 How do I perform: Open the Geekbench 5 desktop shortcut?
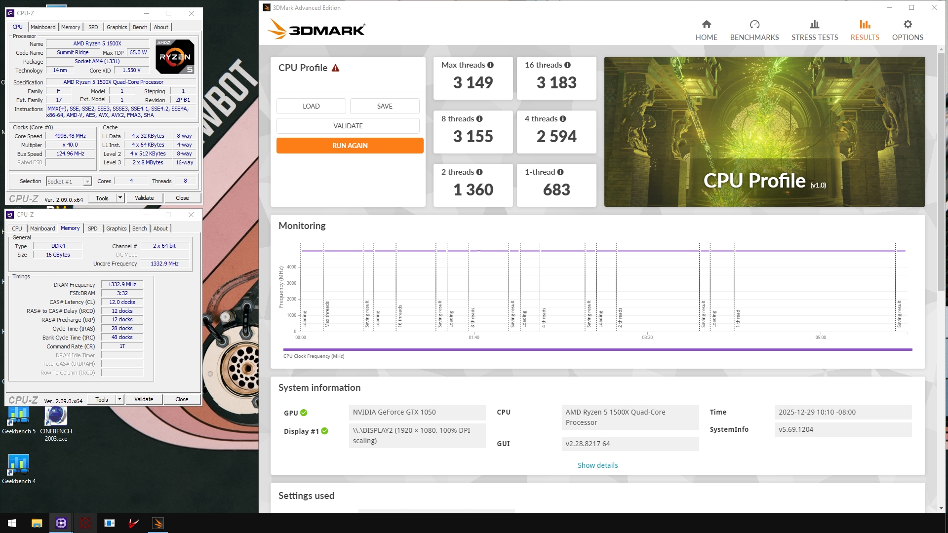(x=19, y=420)
